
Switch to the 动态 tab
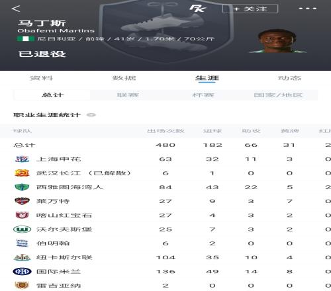[289, 78]
